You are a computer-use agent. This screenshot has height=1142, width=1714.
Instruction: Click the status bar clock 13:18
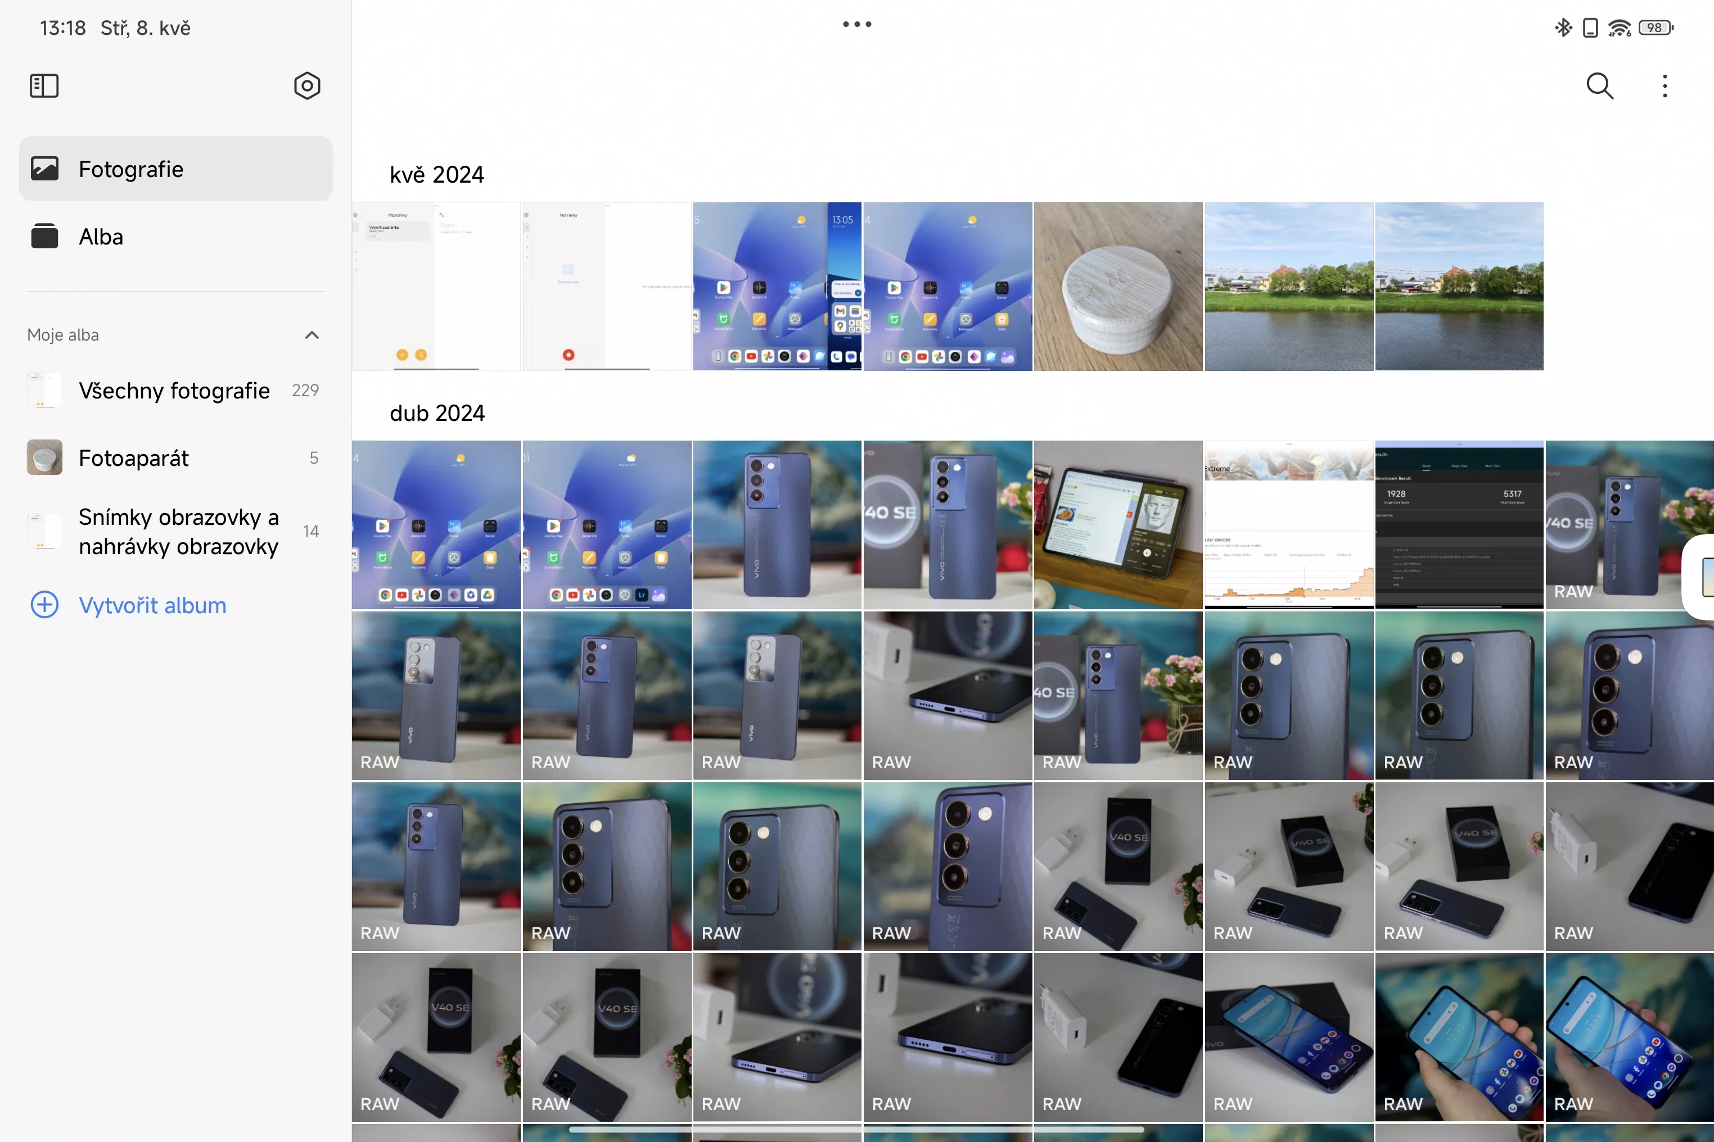pos(62,28)
